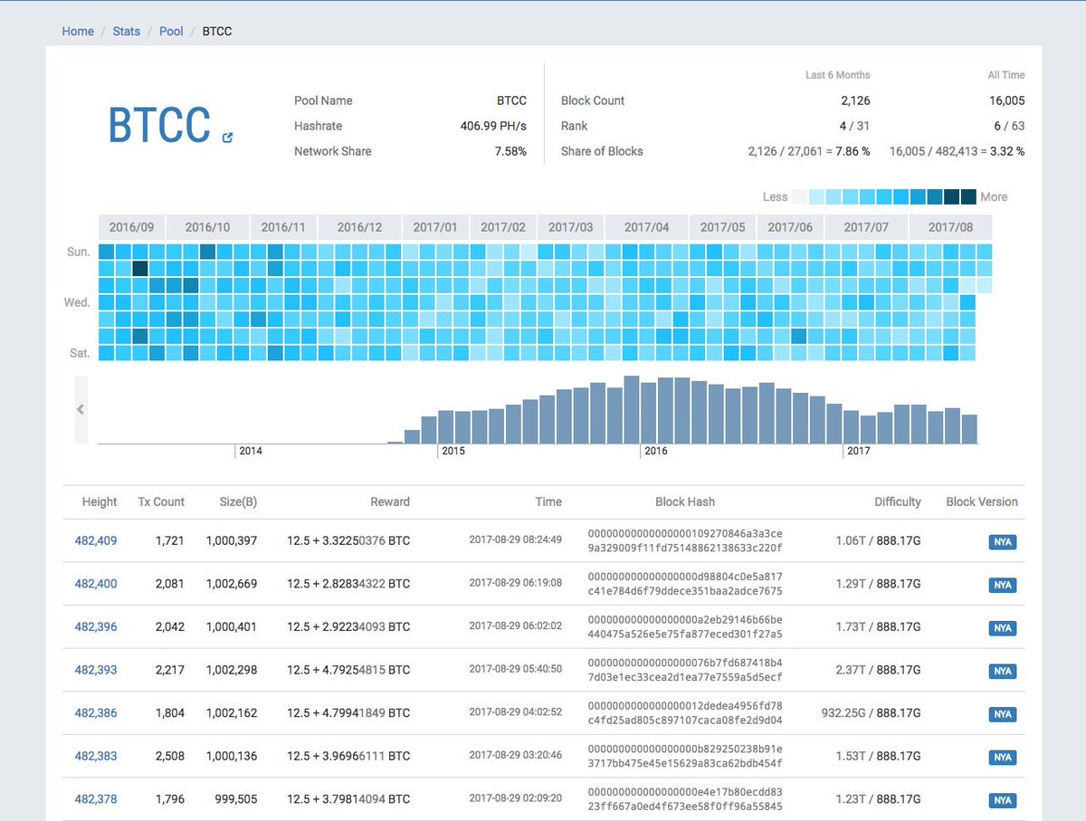Viewport: 1086px width, 821px height.
Task: Click the network share value 7.58%
Action: (510, 151)
